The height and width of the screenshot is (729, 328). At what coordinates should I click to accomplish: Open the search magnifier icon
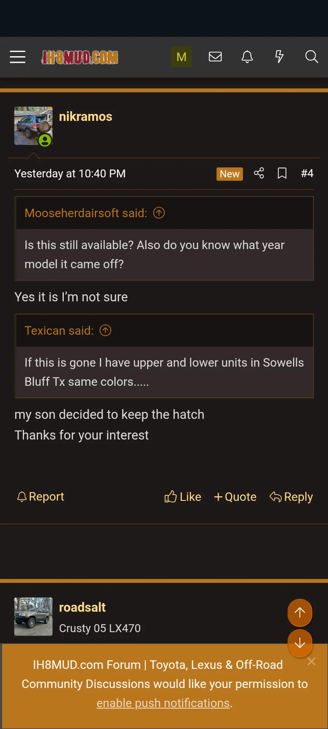tap(312, 57)
